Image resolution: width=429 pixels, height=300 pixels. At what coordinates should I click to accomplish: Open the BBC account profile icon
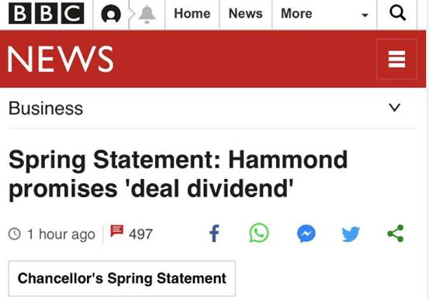pos(111,14)
